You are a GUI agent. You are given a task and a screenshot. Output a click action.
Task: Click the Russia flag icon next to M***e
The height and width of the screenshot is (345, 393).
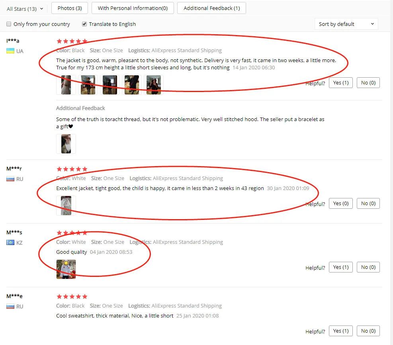(10, 306)
